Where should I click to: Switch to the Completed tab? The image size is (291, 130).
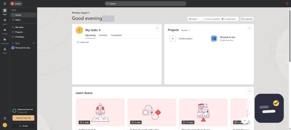116,35
